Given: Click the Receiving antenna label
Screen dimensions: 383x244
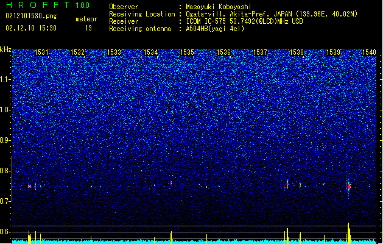Looking at the screenshot, I should click(x=140, y=29).
